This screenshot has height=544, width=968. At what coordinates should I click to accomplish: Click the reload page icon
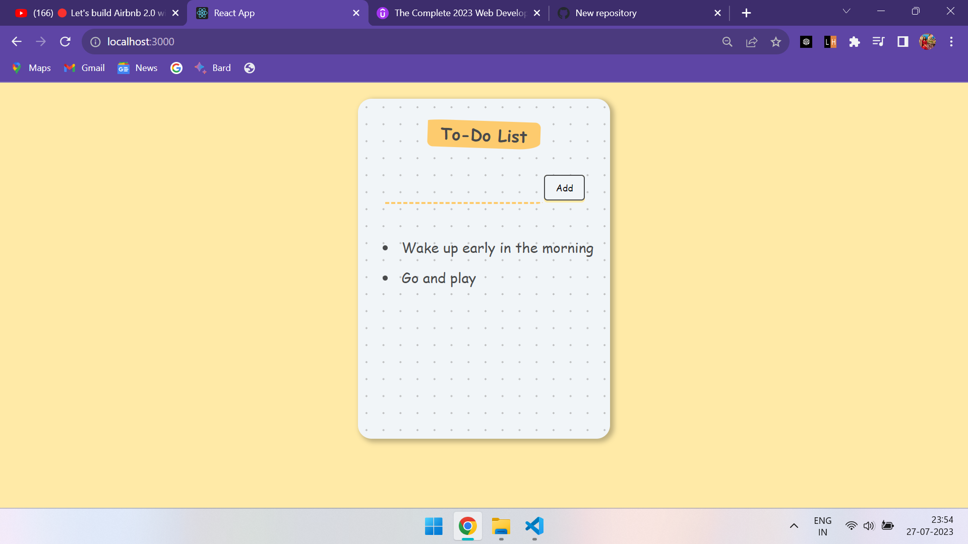(65, 42)
